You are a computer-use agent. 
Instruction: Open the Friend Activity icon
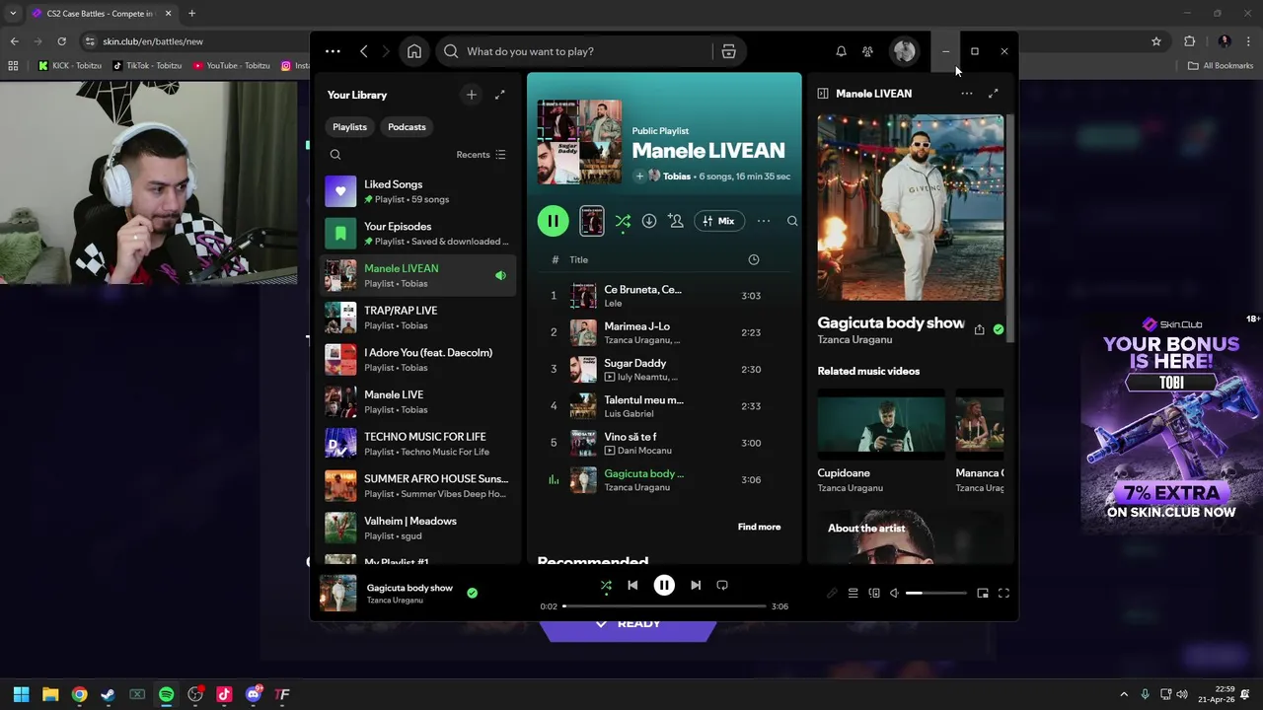click(867, 51)
